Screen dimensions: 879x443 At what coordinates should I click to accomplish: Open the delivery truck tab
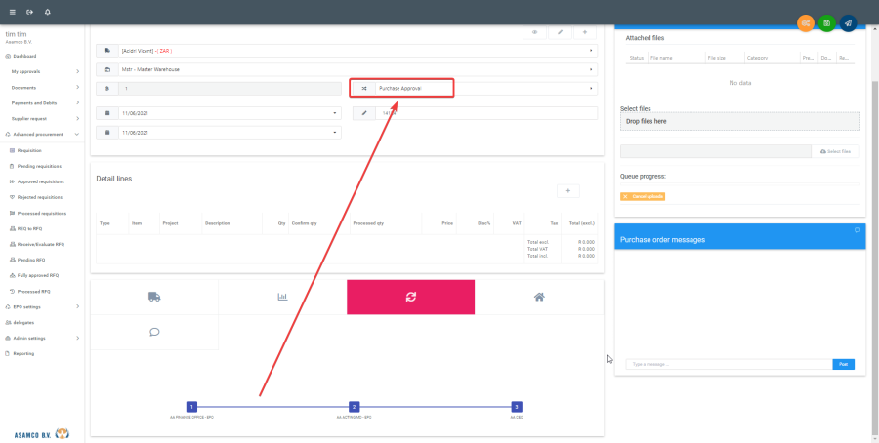coord(154,297)
